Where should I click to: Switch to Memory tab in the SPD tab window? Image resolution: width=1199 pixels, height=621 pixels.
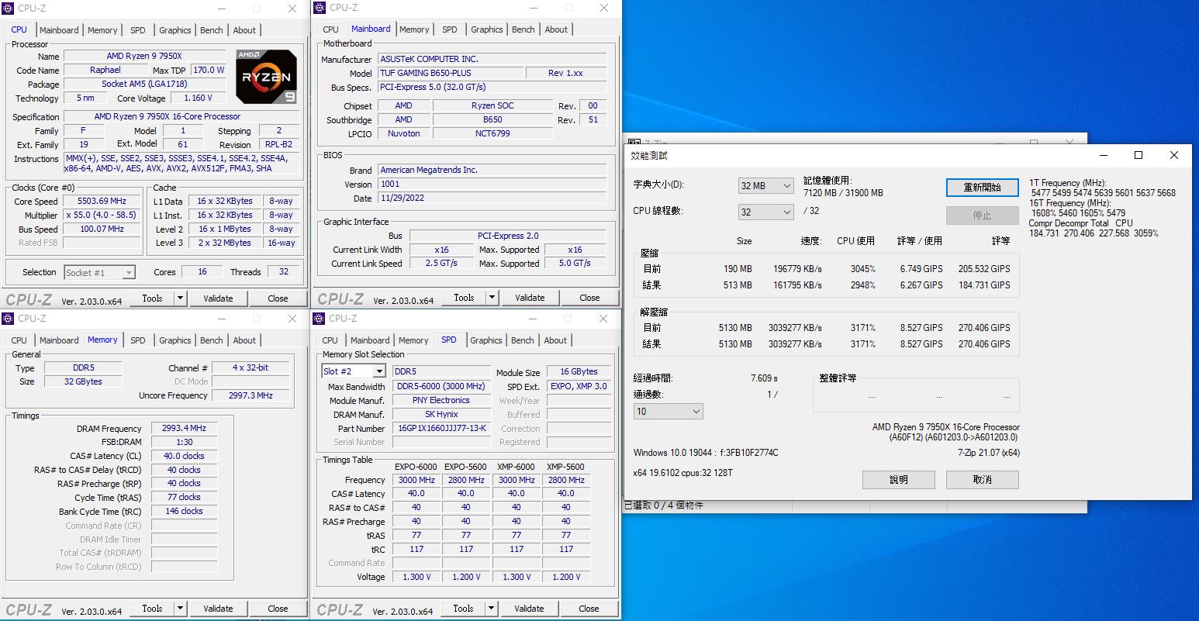pos(413,340)
